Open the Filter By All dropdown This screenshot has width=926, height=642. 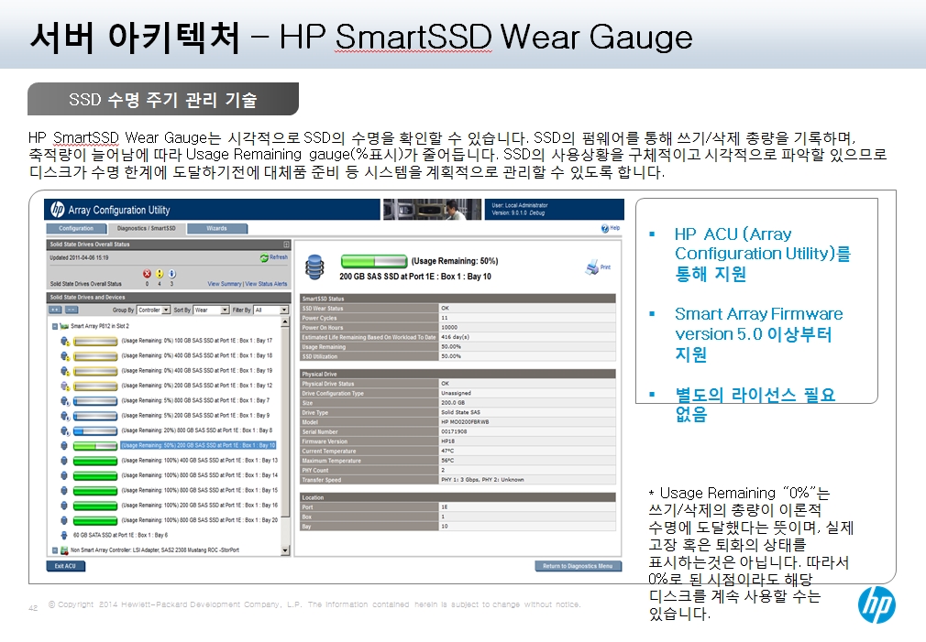(271, 310)
